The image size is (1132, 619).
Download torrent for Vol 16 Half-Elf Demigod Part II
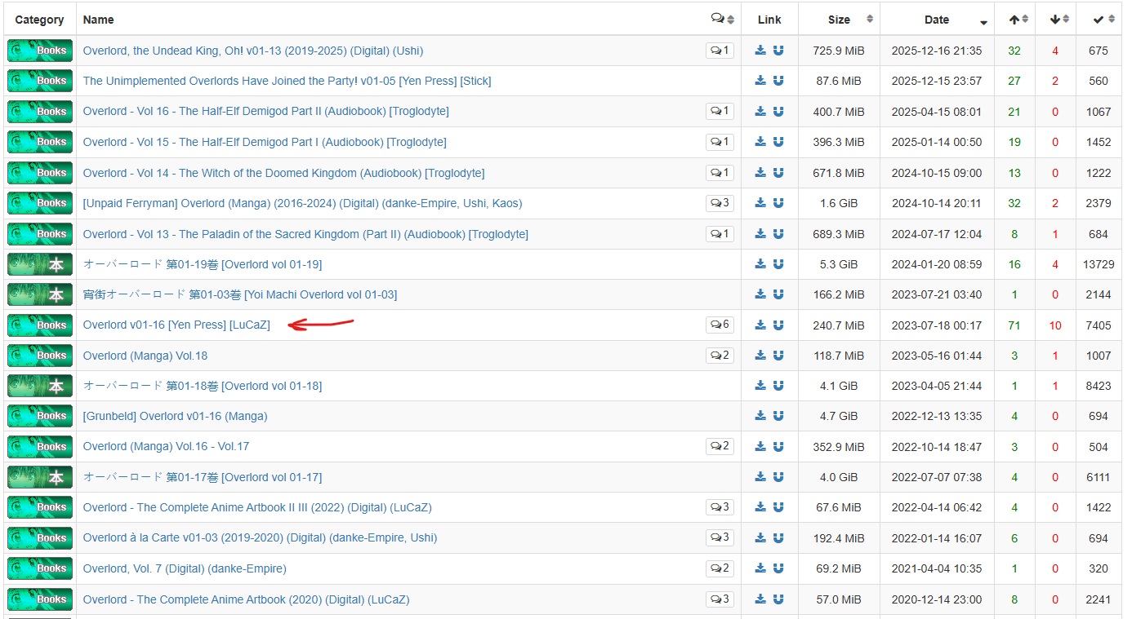[760, 111]
